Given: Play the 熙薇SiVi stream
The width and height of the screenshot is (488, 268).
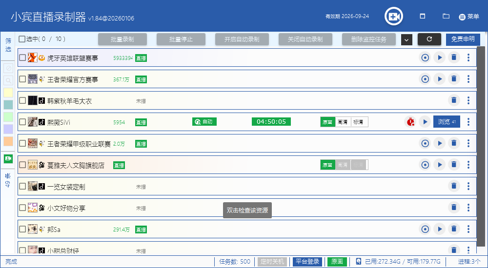Looking at the screenshot, I should tap(425, 122).
